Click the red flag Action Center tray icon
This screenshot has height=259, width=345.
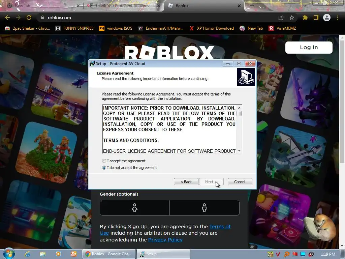(295, 254)
